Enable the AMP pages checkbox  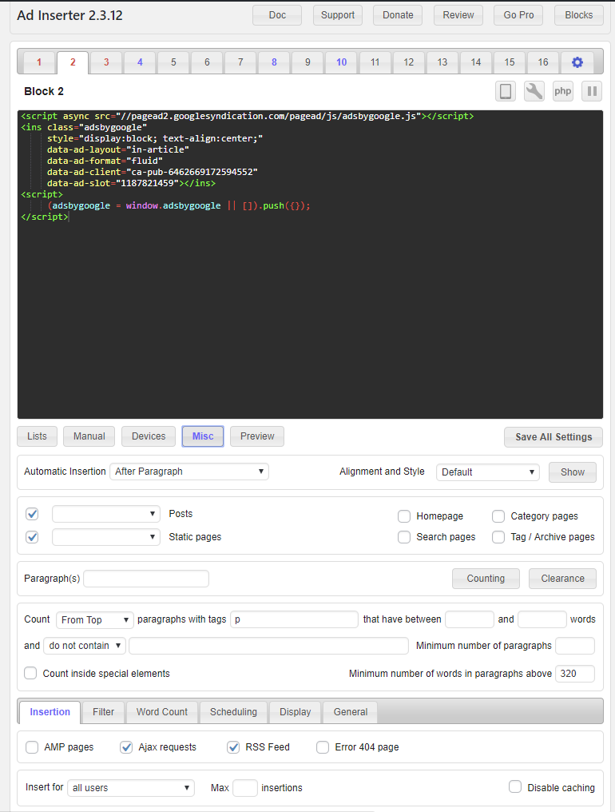[x=32, y=747]
